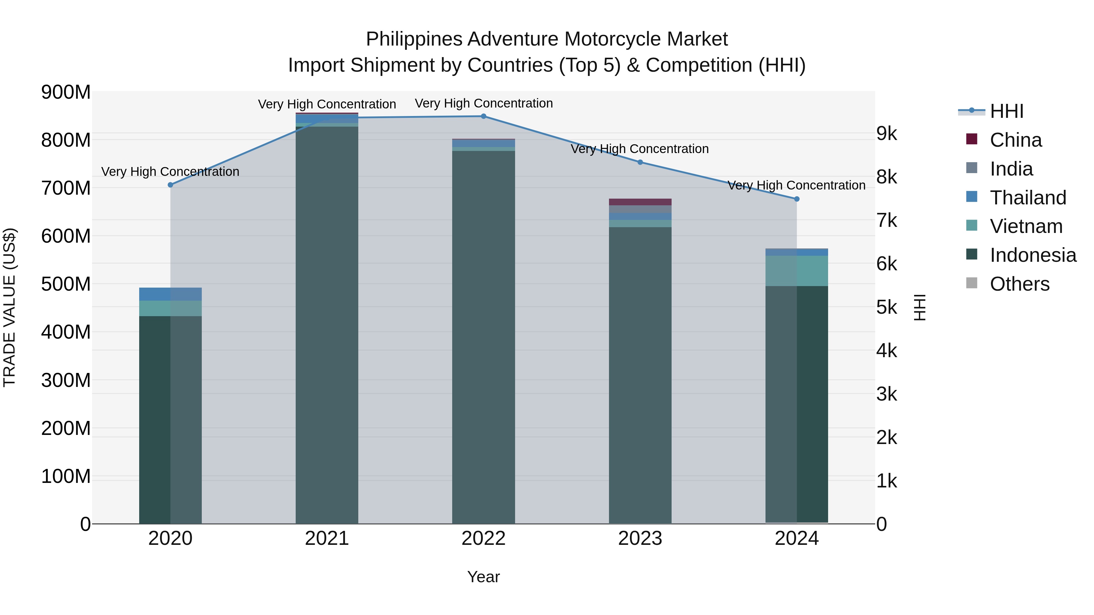Screen dimensions: 1094x615
Task: Click the 2022 x-axis label
Action: (x=483, y=538)
